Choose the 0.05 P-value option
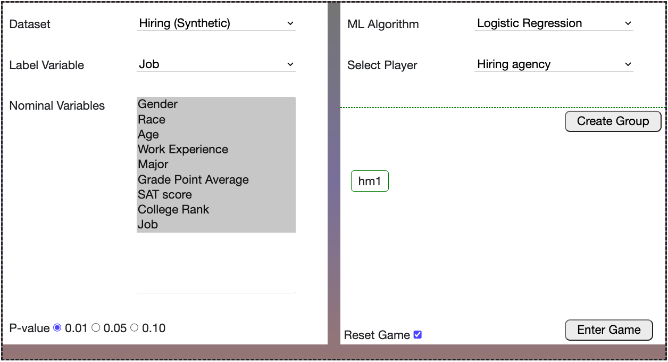 [x=96, y=328]
